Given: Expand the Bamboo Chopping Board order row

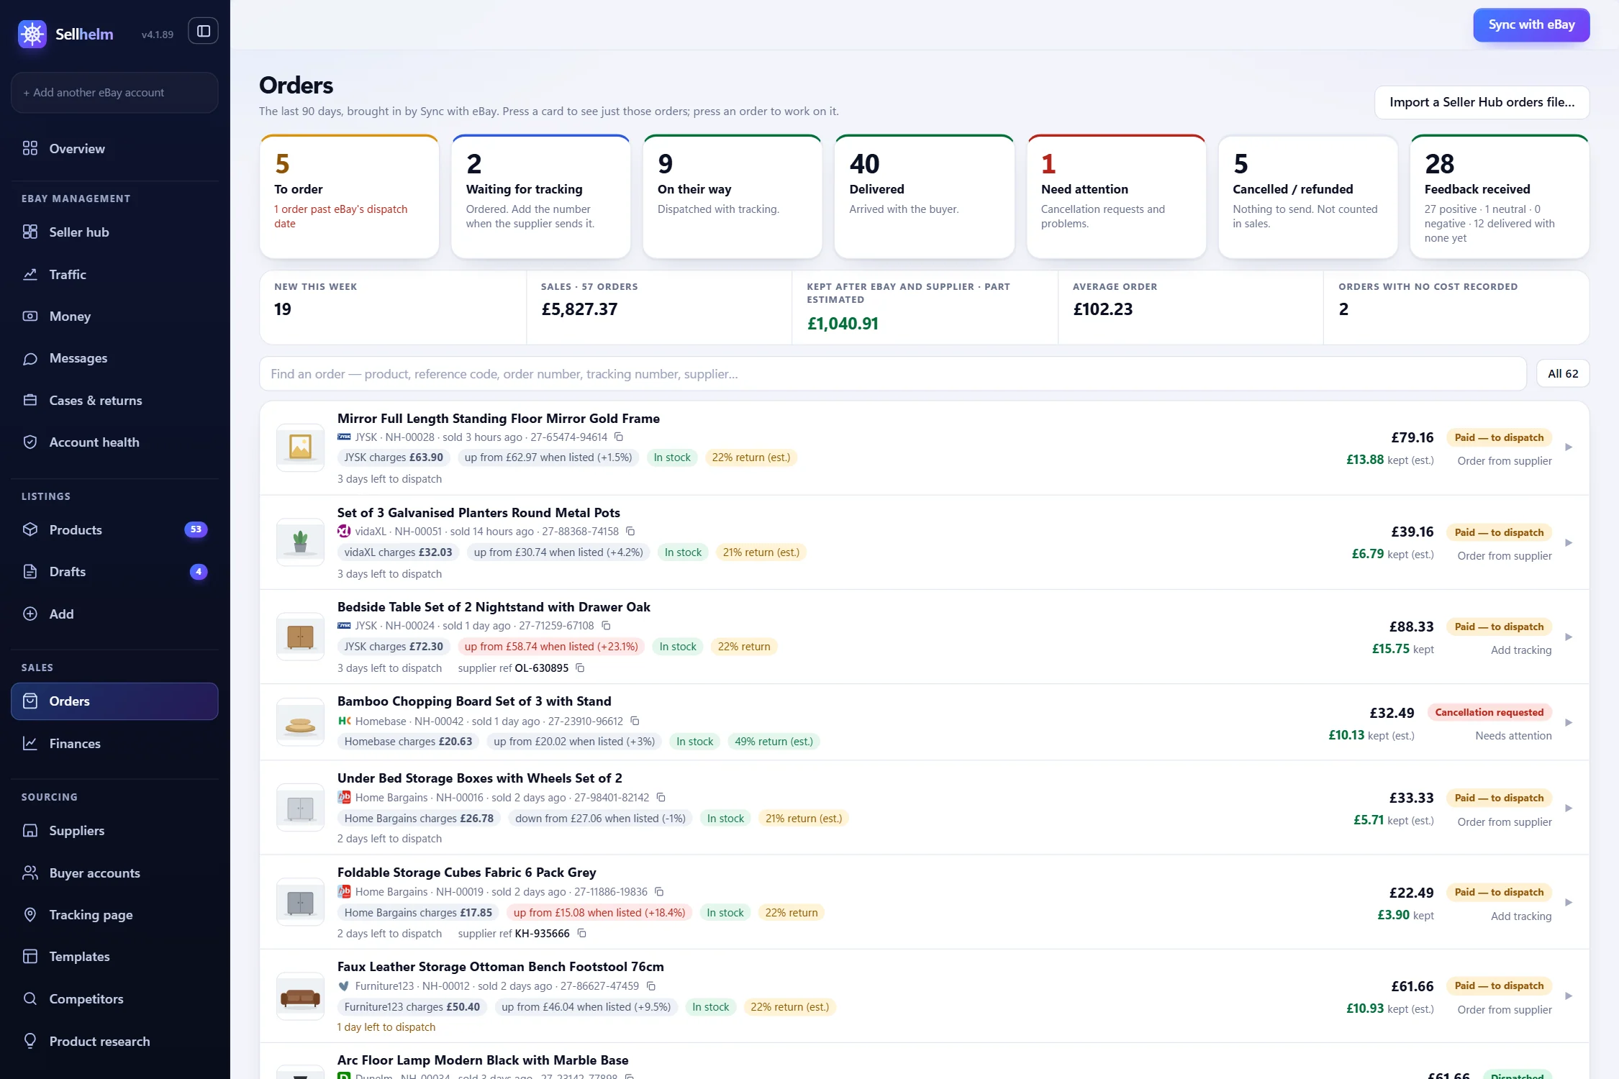Looking at the screenshot, I should (x=1569, y=722).
